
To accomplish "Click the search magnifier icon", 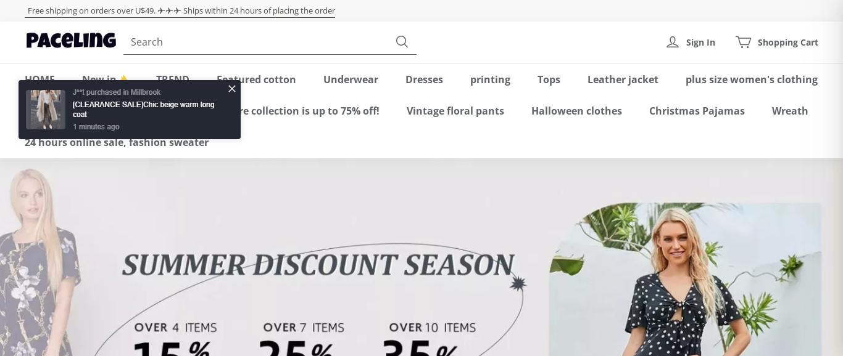I will (402, 41).
